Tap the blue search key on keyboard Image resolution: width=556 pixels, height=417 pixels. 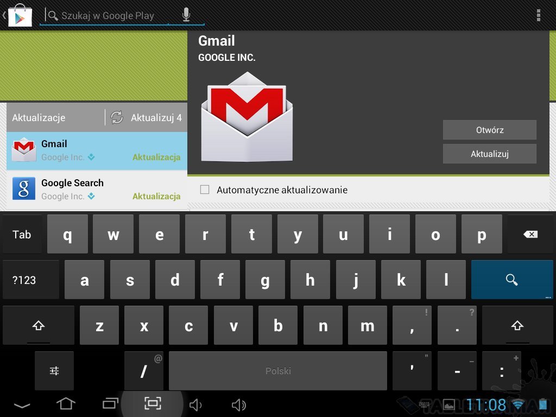(511, 280)
